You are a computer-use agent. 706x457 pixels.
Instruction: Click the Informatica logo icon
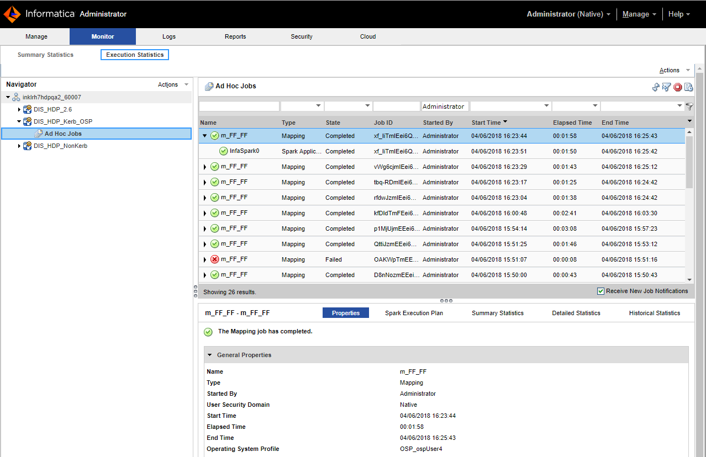[x=12, y=14]
